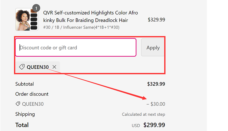The image size is (228, 131).
Task: Remove the QUEEN30 discount code
Action: [54, 67]
